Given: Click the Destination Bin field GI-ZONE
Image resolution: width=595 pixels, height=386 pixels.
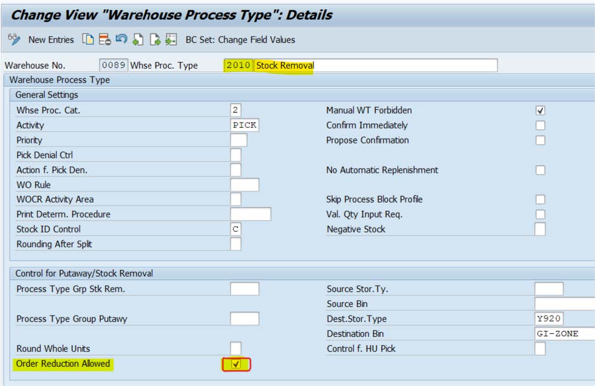Looking at the screenshot, I should tap(564, 334).
